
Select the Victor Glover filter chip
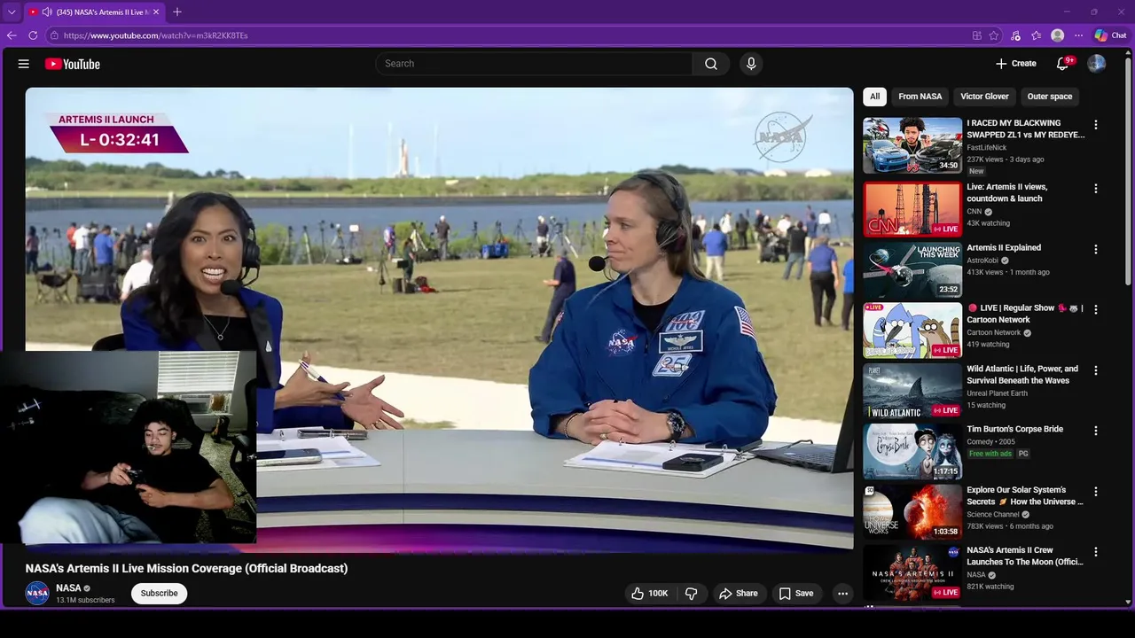(984, 97)
